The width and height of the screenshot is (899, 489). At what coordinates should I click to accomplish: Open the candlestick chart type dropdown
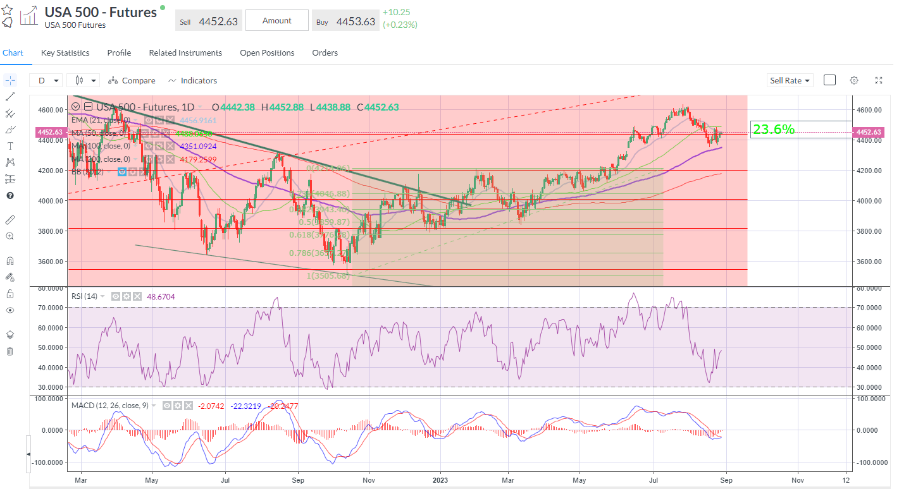click(85, 80)
